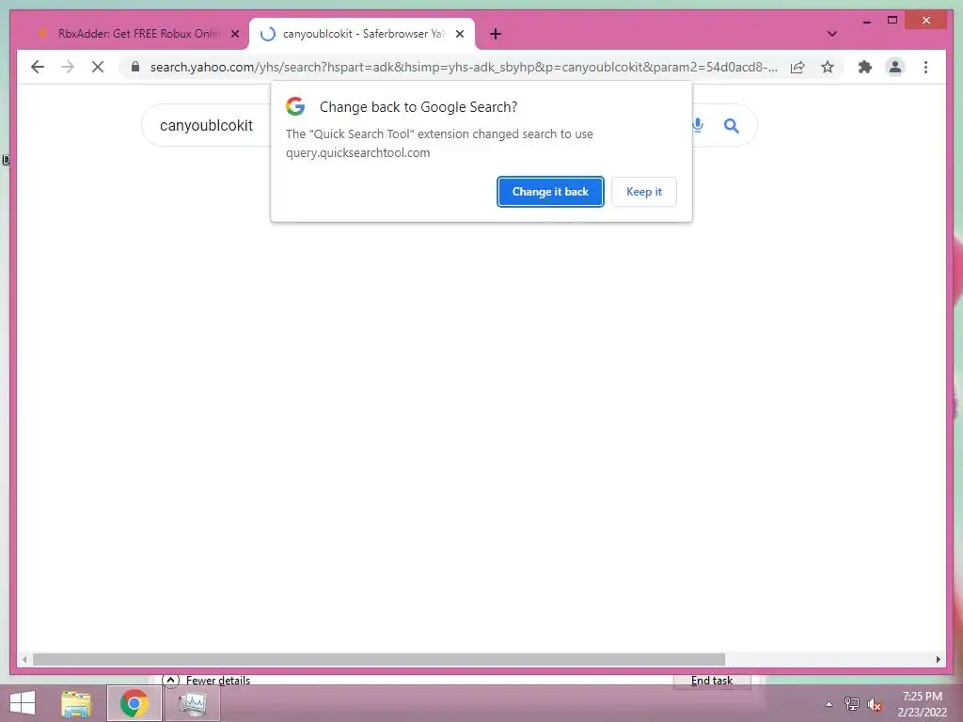Viewport: 963px width, 722px height.
Task: Close the Chrome window
Action: click(x=926, y=21)
